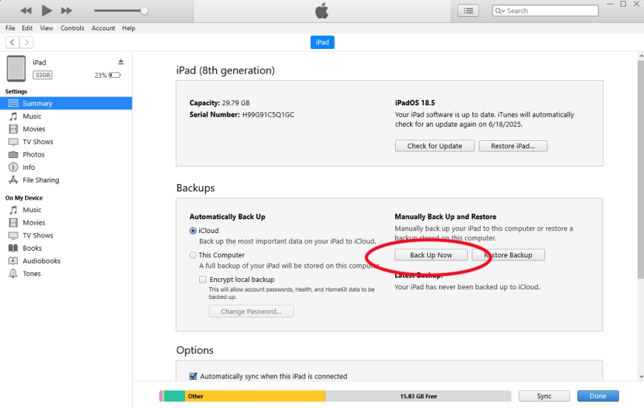644x408 pixels.
Task: Click the Back Up Now button
Action: pos(432,255)
